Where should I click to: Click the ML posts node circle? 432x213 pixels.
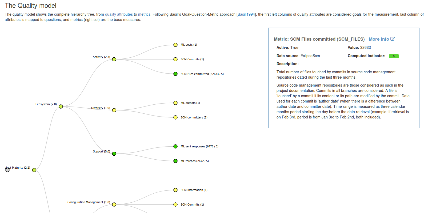[175, 45]
